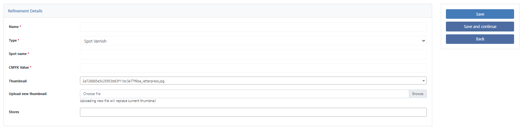The image size is (523, 130).
Task: Focus the CMYK Value text field
Action: pyautogui.click(x=253, y=68)
